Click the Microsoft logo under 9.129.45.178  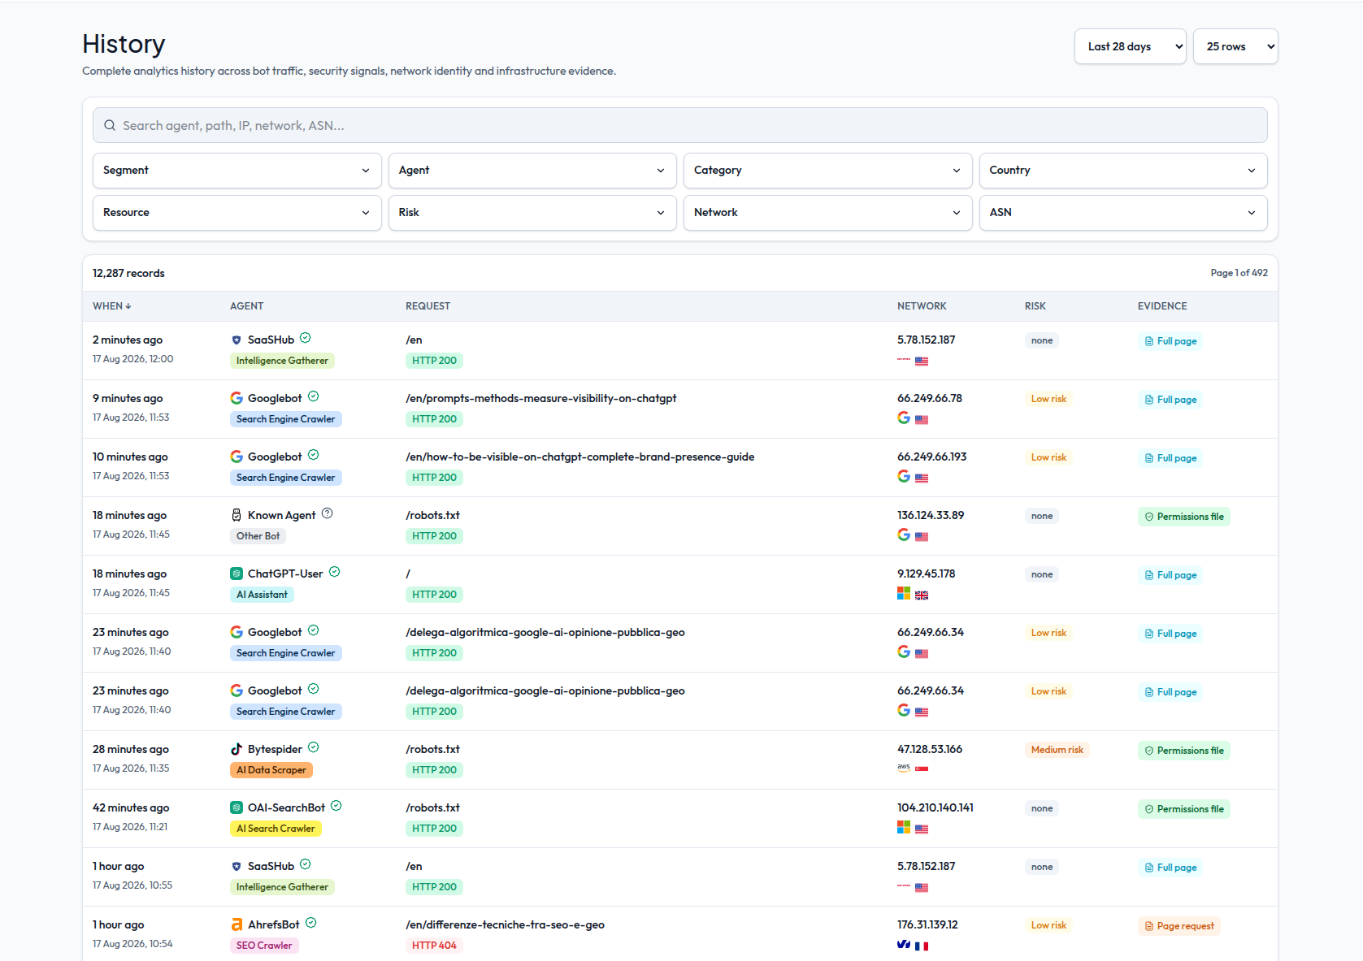904,593
